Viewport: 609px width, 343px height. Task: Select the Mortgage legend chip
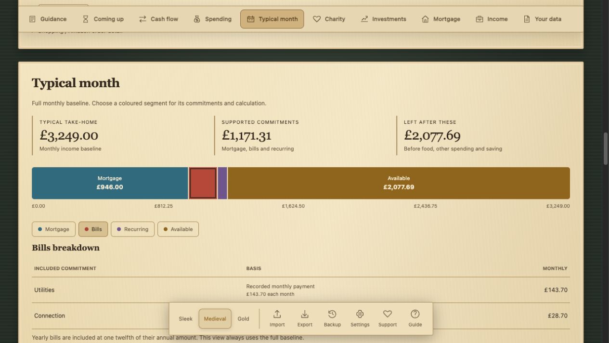click(53, 229)
